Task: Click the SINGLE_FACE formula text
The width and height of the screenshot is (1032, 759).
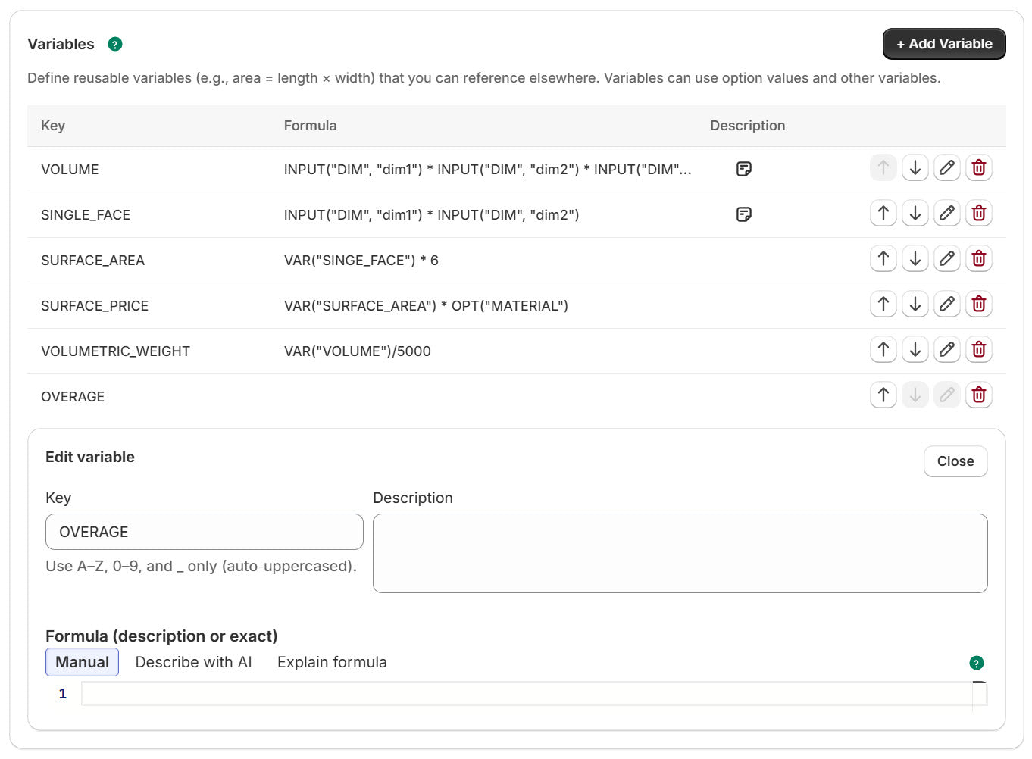Action: [432, 215]
